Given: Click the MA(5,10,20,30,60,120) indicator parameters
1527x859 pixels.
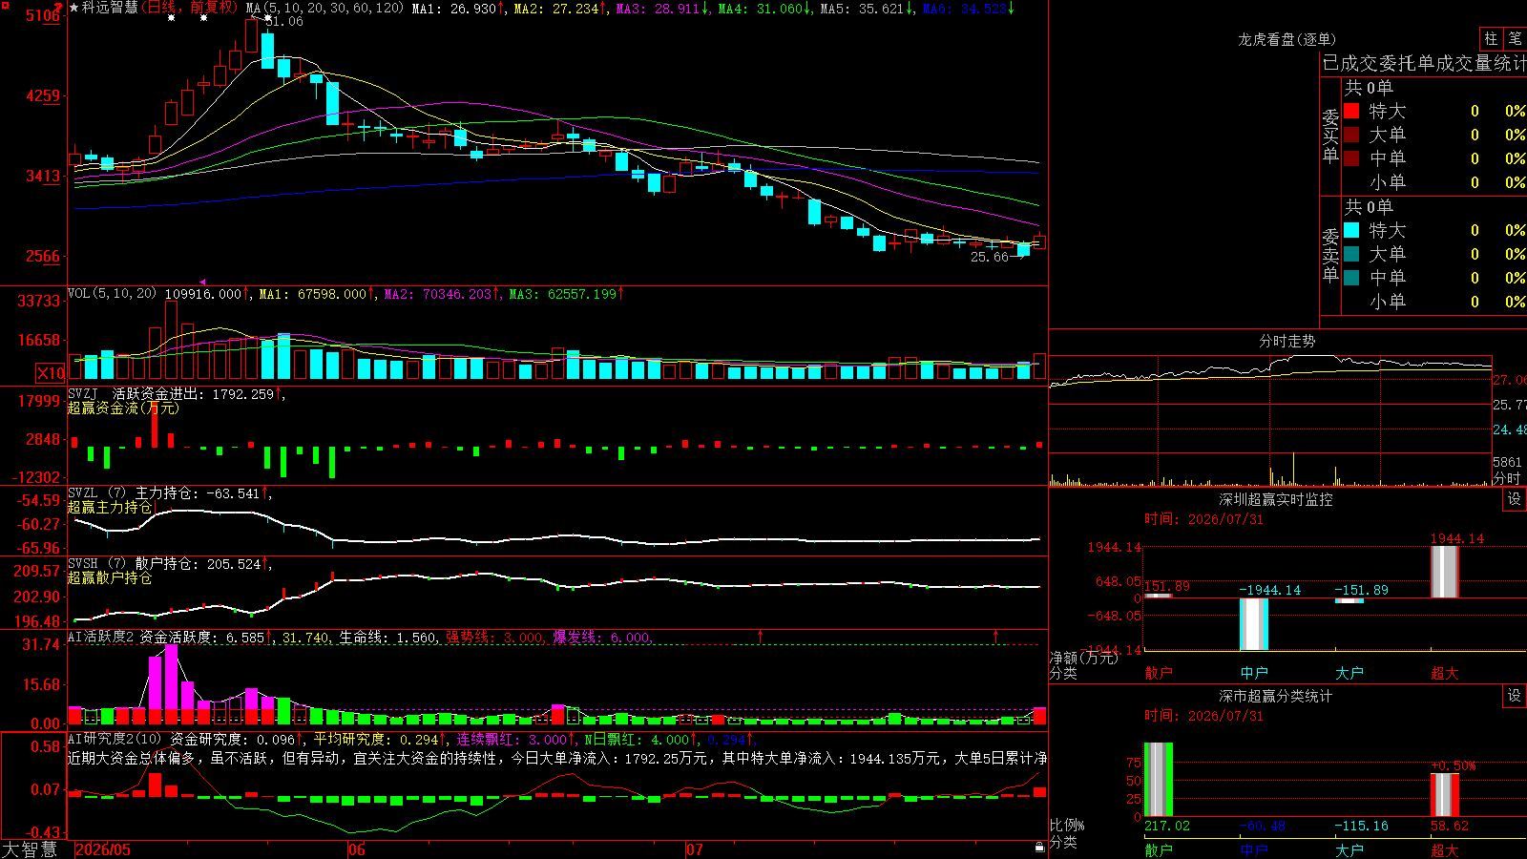Looking at the screenshot, I should point(324,9).
